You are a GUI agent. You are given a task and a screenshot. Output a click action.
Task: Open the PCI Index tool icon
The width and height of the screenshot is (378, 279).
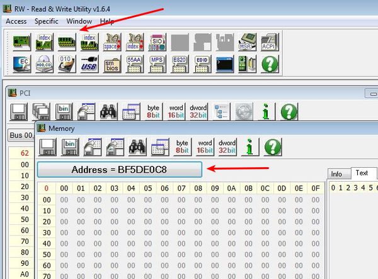point(44,42)
